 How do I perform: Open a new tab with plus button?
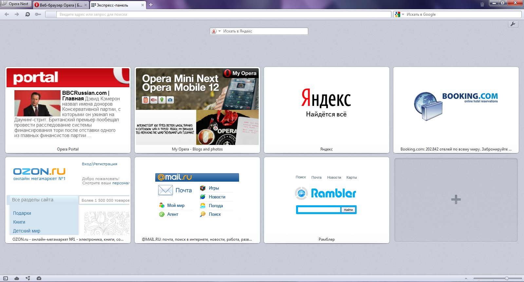[x=151, y=5]
